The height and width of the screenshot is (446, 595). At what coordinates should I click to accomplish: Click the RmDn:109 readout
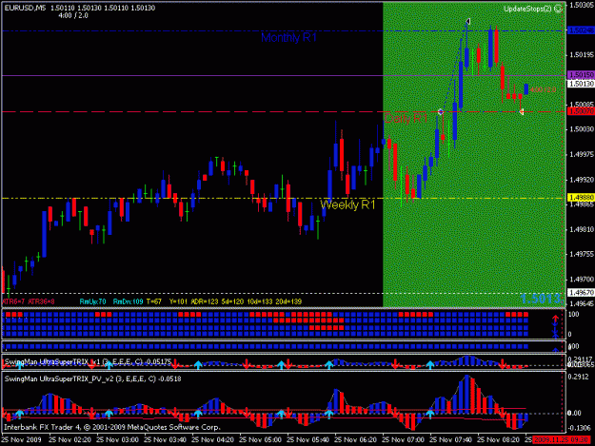[x=128, y=301]
